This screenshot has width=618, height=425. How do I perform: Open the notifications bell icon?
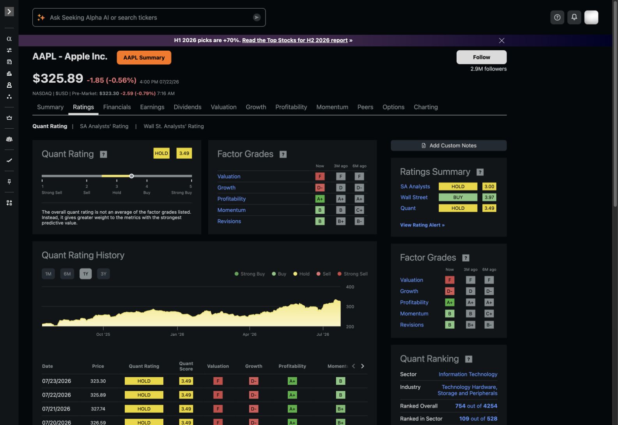point(574,17)
